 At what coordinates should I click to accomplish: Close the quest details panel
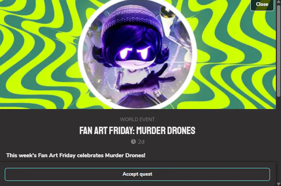(x=262, y=4)
